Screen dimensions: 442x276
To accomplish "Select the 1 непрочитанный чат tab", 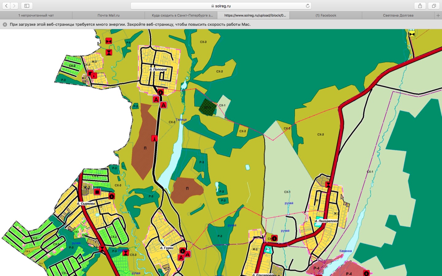I will [36, 15].
